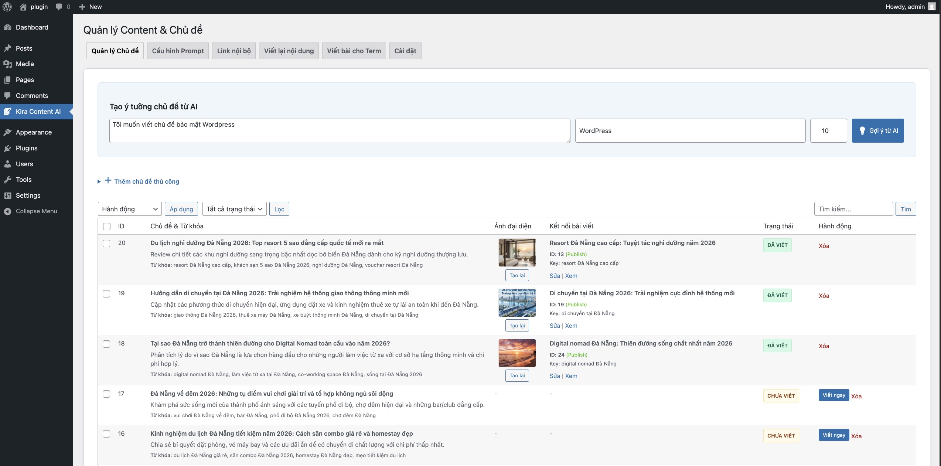Click Viết ngay for topic 17

click(834, 395)
